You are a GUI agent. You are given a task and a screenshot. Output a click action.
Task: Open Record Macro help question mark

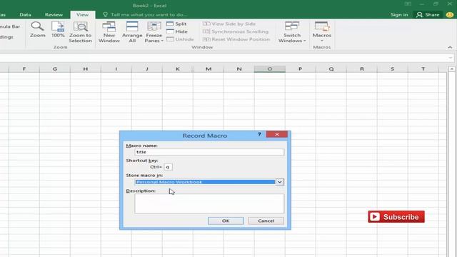point(259,134)
